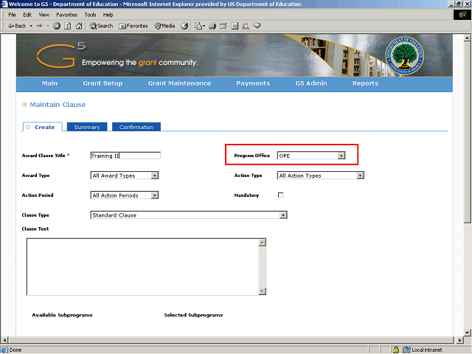472x354 pixels.
Task: Expand the Action Type dropdown
Action: (361, 176)
